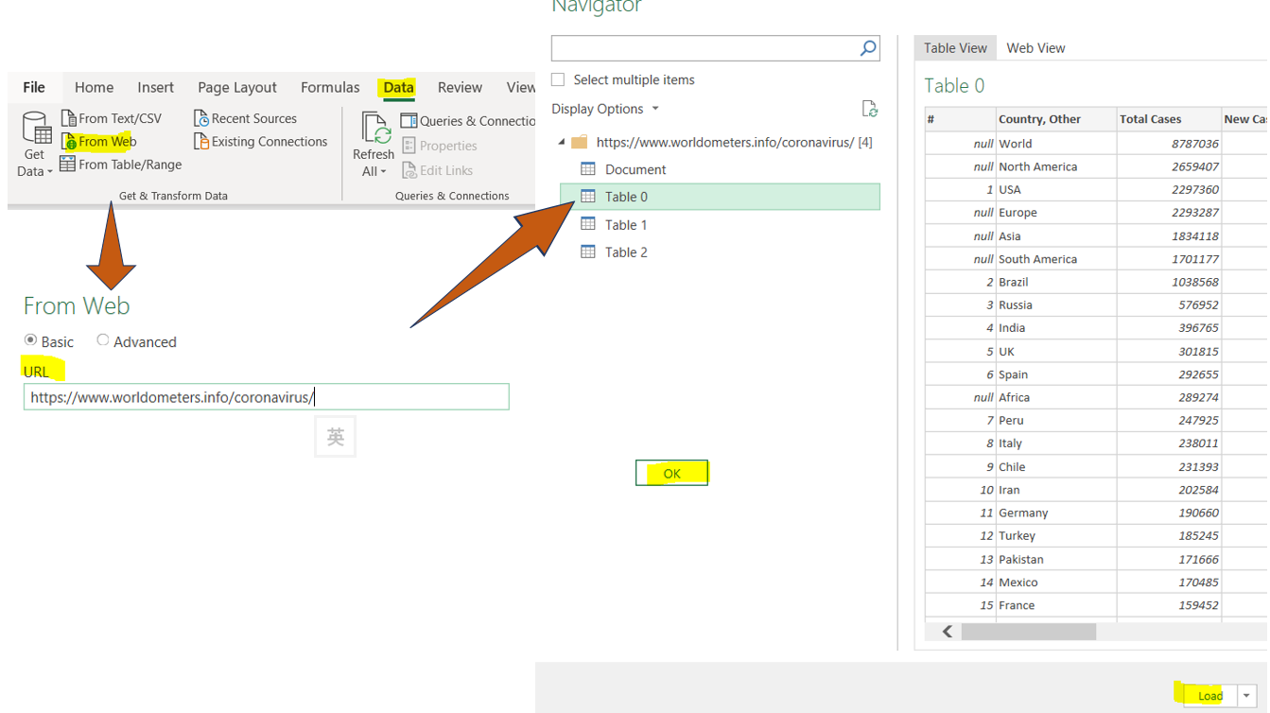Viewport: 1270px width, 713px height.
Task: Select the Data ribbon tab
Action: (x=398, y=87)
